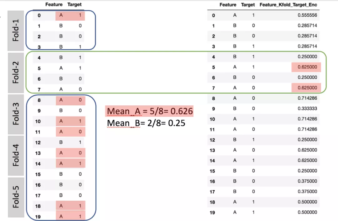Click the highlighted Mean_A = 5/8 text
Image resolution: width=338 pixels, height=221 pixels.
pos(150,111)
